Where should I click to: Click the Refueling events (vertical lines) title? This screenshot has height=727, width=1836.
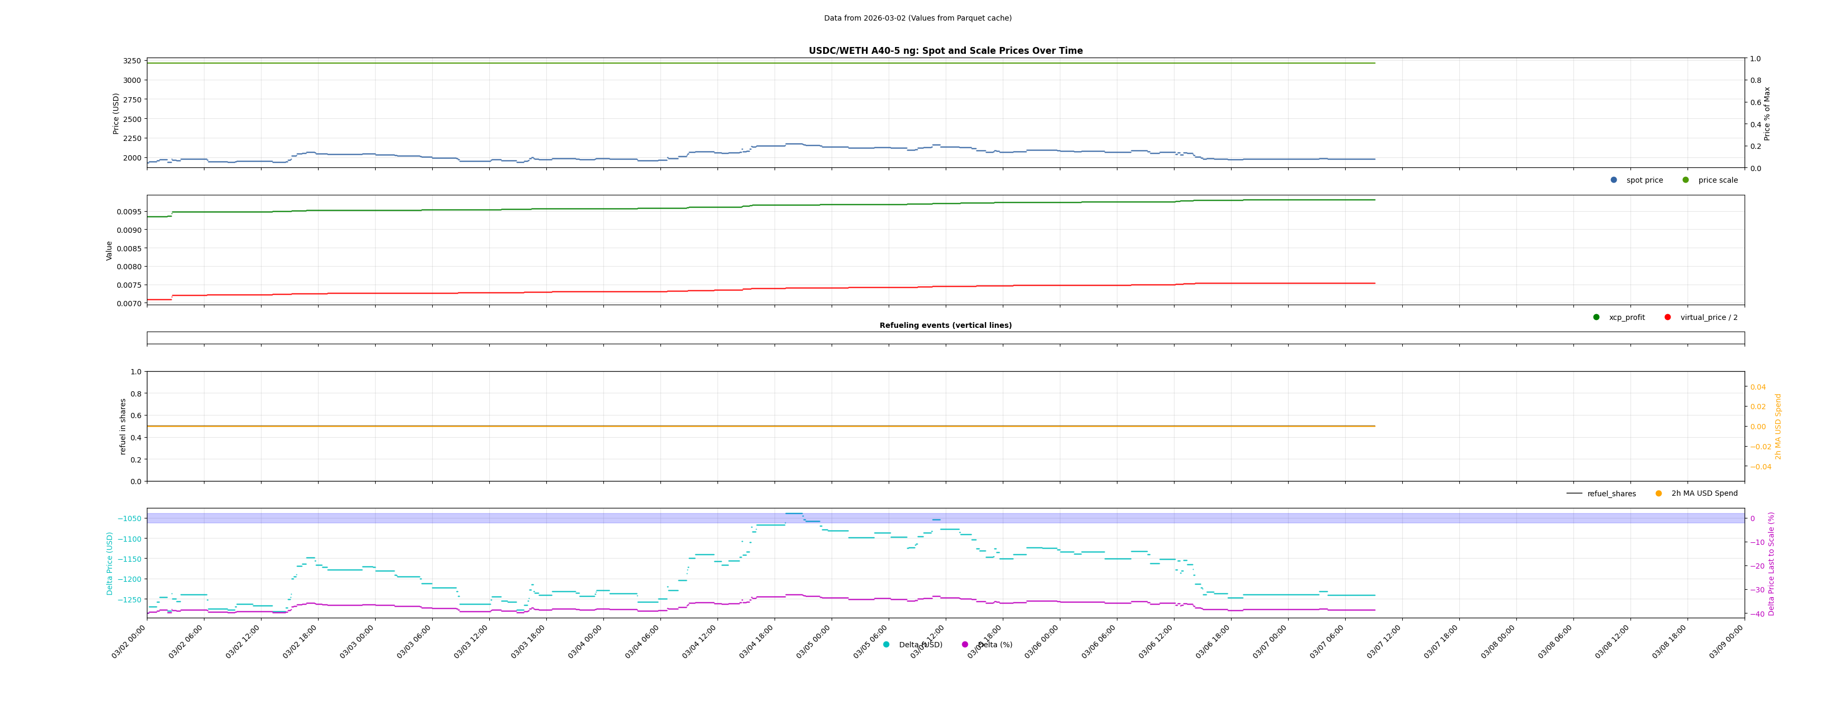tap(945, 325)
